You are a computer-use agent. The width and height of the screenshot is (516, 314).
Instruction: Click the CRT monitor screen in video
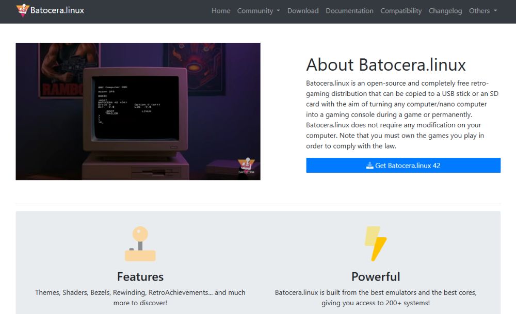coord(135,107)
